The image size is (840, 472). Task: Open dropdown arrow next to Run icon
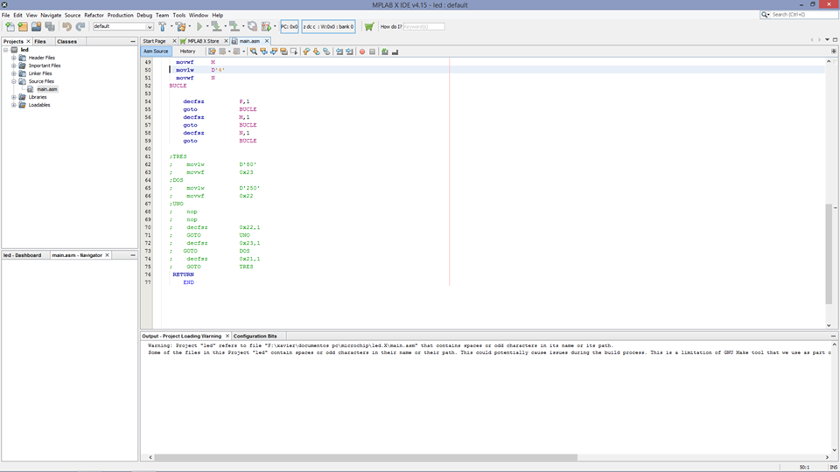tap(207, 26)
